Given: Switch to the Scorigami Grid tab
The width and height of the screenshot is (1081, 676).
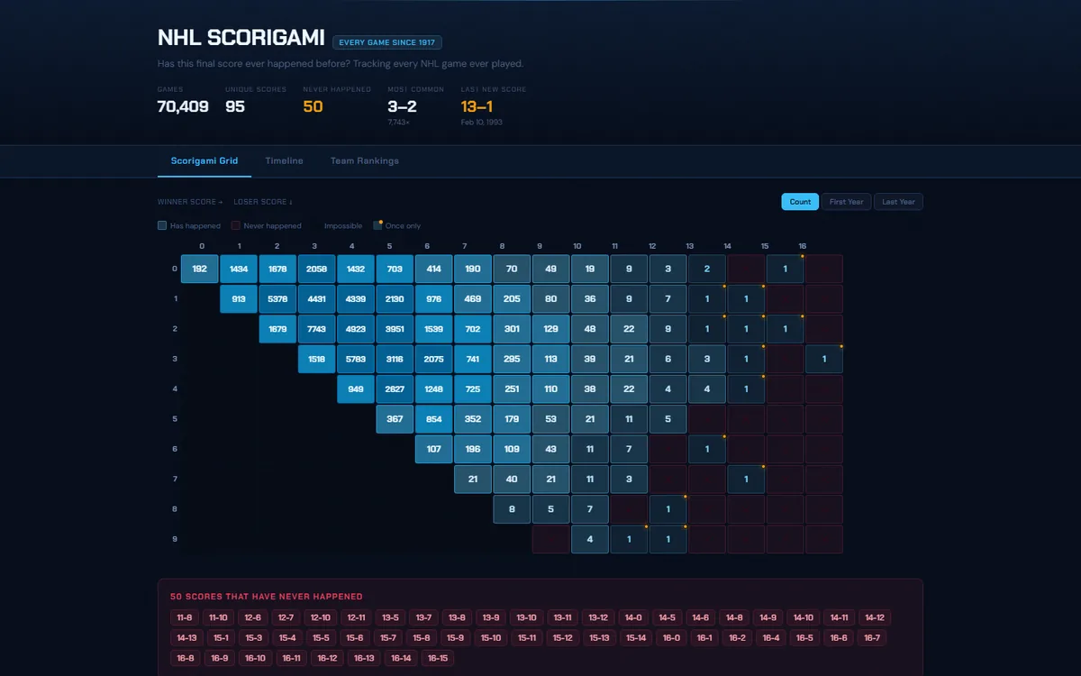Looking at the screenshot, I should 204,160.
